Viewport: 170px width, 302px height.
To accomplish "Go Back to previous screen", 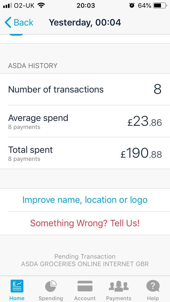I will coord(23,23).
